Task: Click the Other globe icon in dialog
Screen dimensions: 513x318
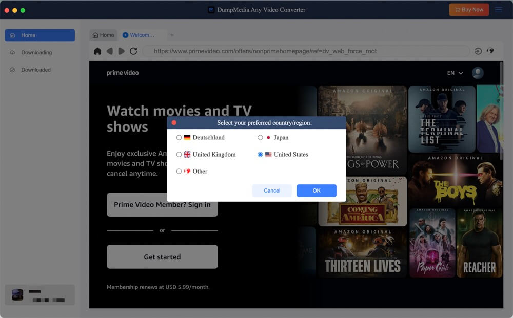Action: coord(187,171)
